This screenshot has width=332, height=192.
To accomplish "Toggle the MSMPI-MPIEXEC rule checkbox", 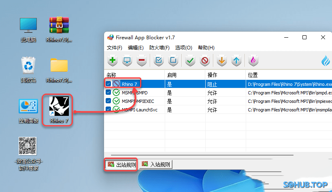I will [x=108, y=101].
